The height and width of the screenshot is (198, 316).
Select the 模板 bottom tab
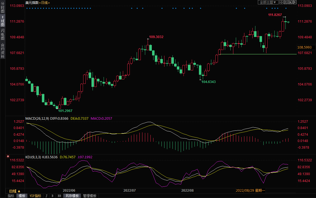point(22,196)
